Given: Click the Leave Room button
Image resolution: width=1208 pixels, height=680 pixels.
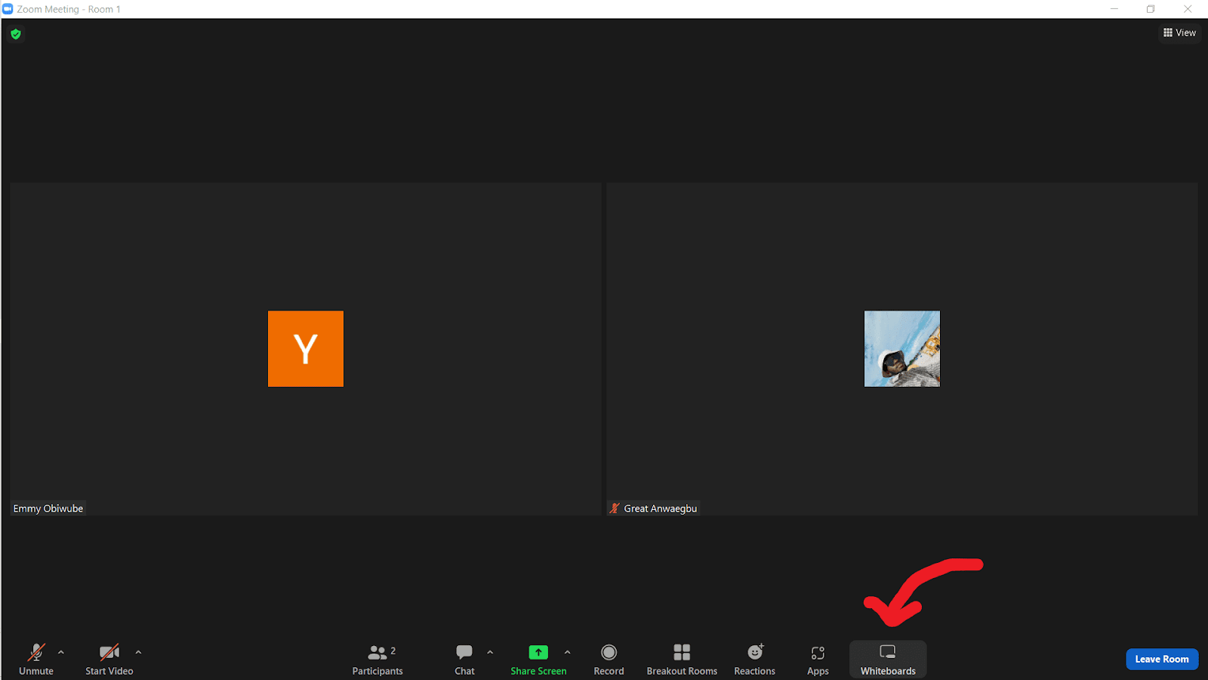Looking at the screenshot, I should coord(1162,659).
